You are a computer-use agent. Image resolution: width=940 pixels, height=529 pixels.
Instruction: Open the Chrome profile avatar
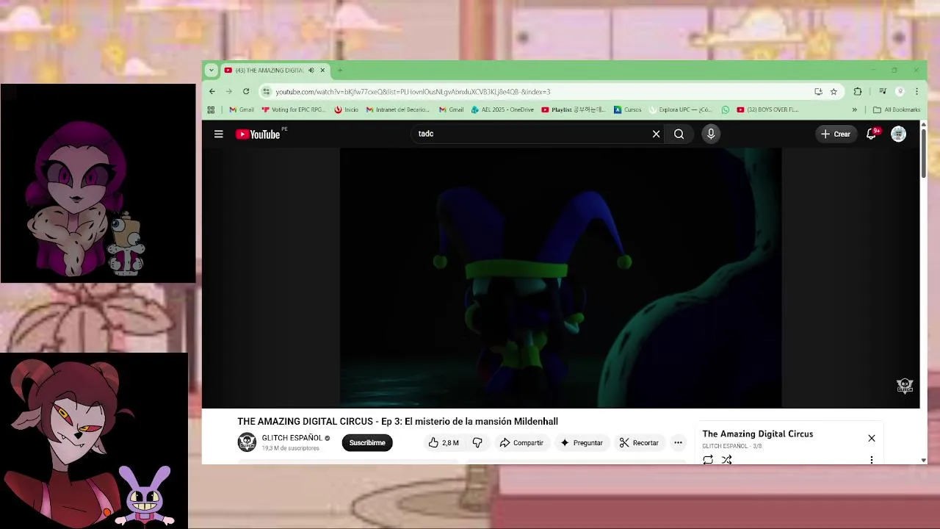pyautogui.click(x=900, y=92)
